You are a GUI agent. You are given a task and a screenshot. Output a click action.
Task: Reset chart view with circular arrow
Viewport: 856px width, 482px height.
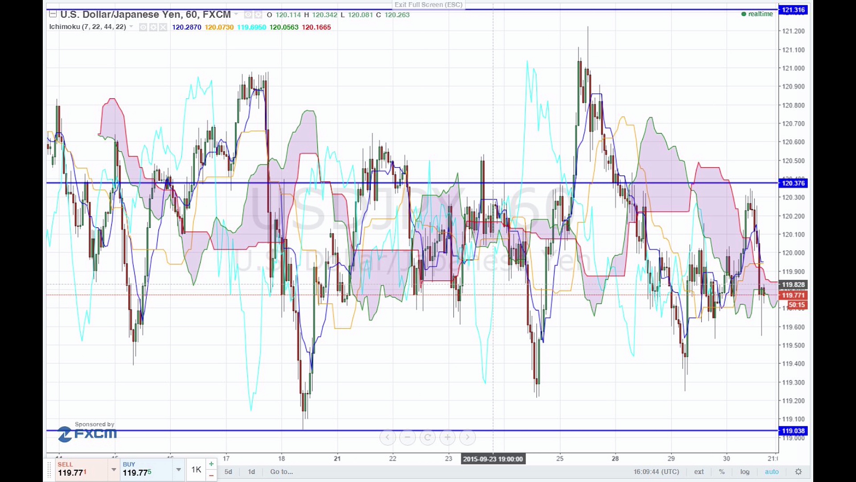[x=428, y=437]
